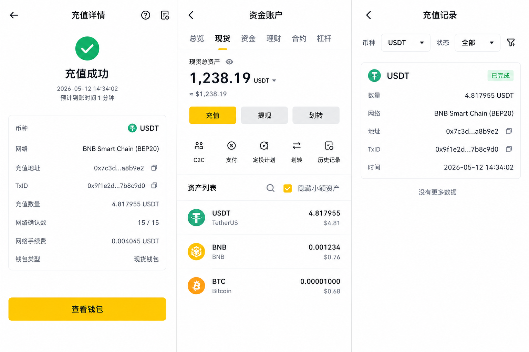Click the 4.817955 USDT 充值数量 value
Image resolution: width=529 pixels, height=352 pixels.
click(x=135, y=204)
